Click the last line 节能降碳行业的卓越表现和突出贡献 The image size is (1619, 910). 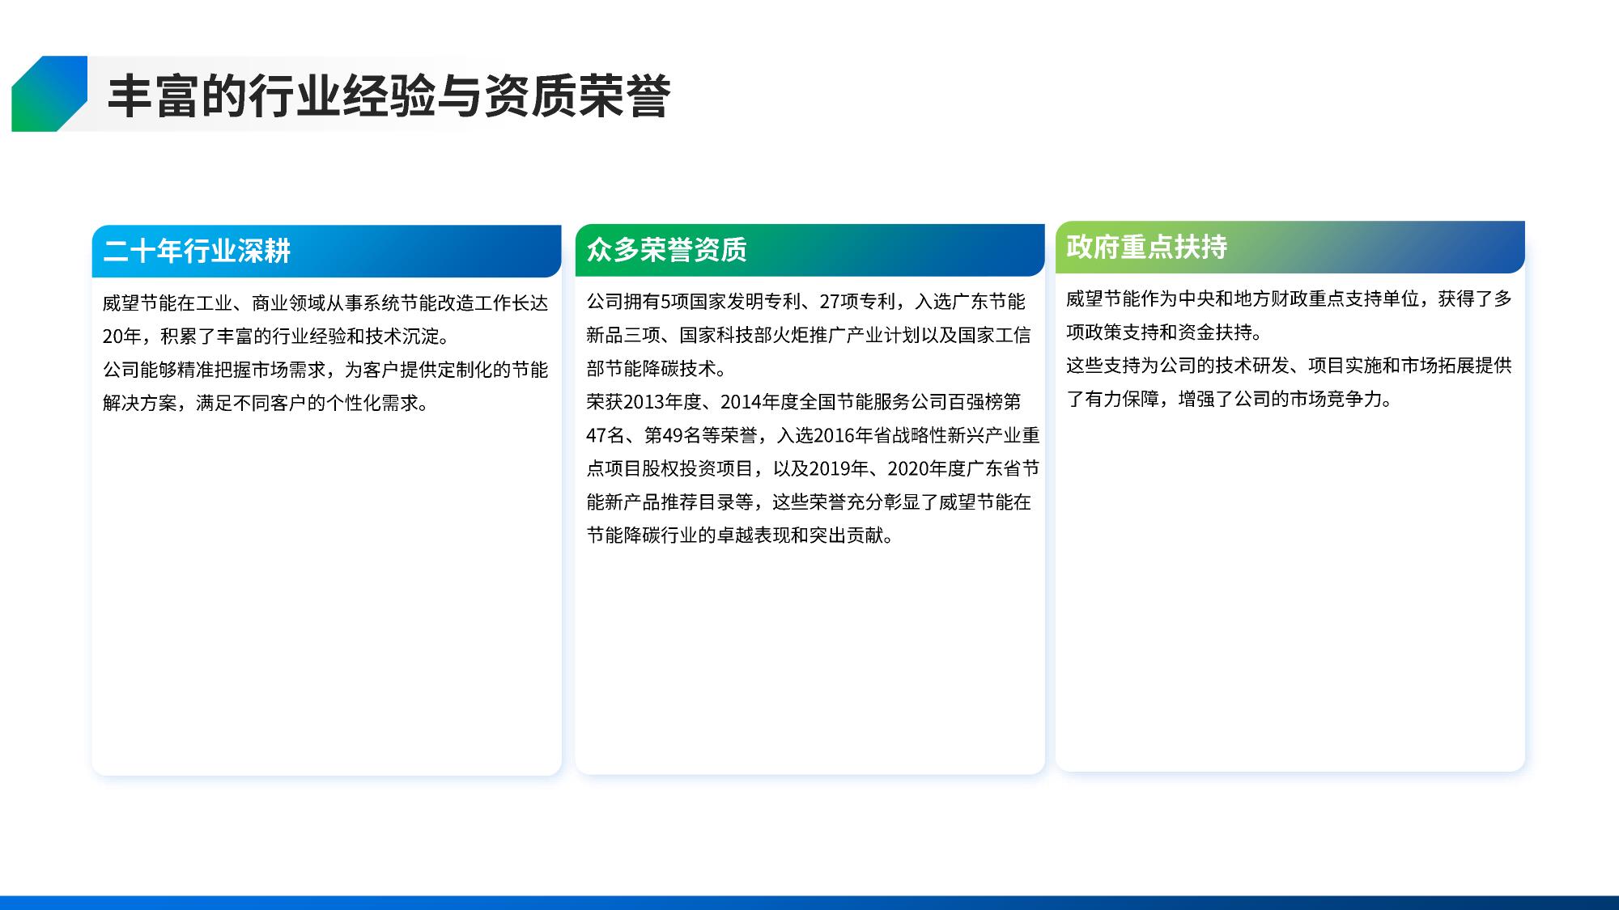pos(740,535)
